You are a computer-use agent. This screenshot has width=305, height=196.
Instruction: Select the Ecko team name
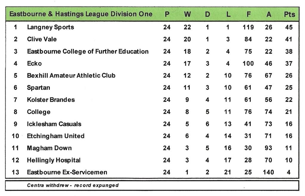34,63
